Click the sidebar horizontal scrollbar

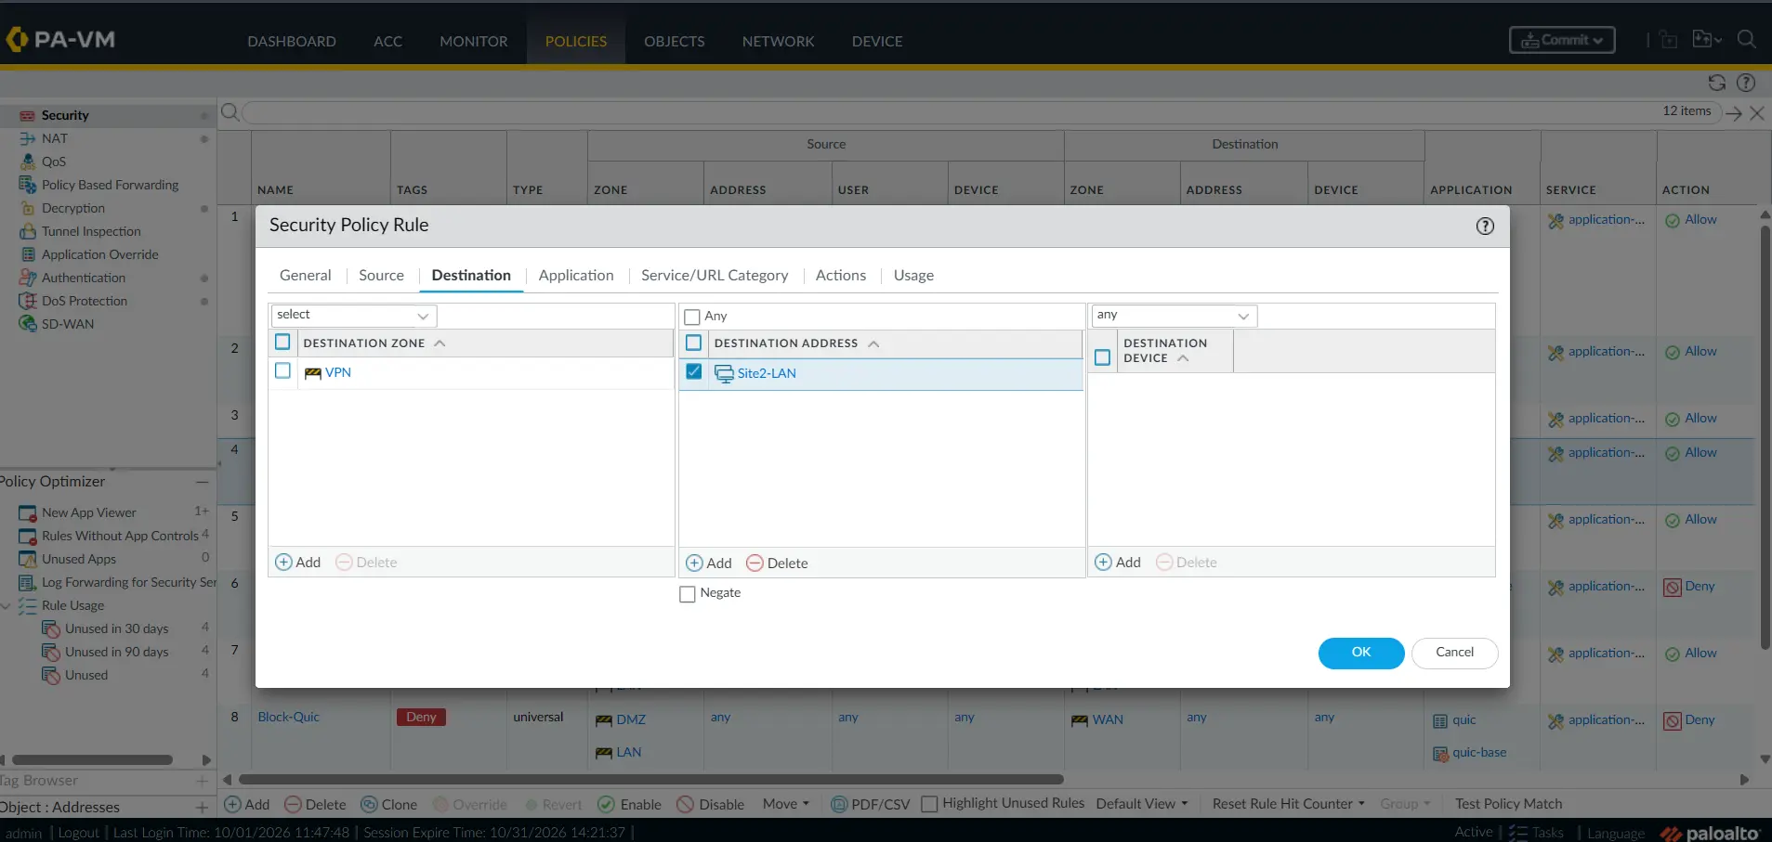pyautogui.click(x=92, y=760)
